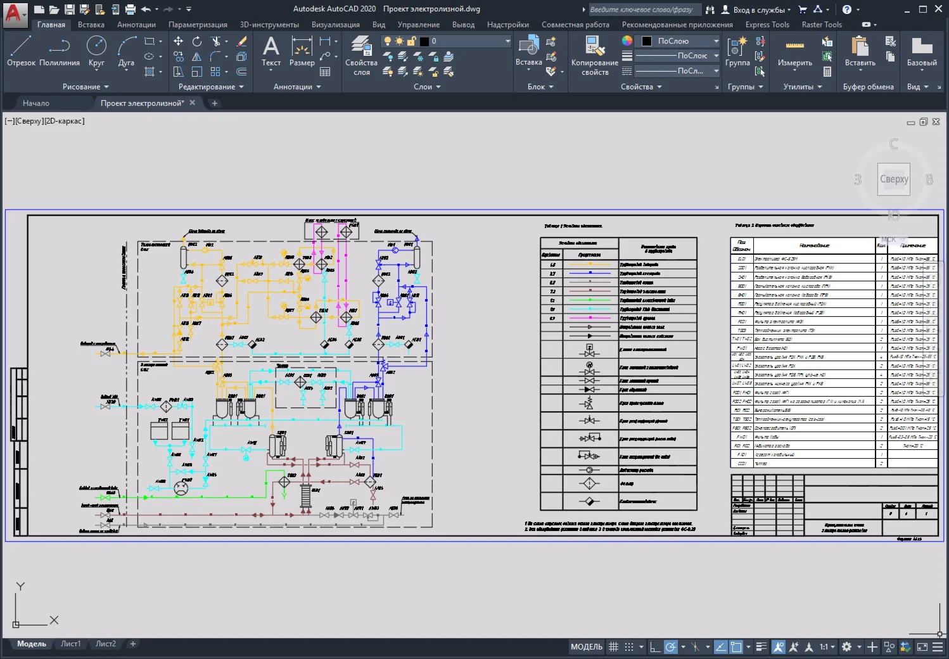
Task: Activate Копирование свойств match properties
Action: (594, 56)
